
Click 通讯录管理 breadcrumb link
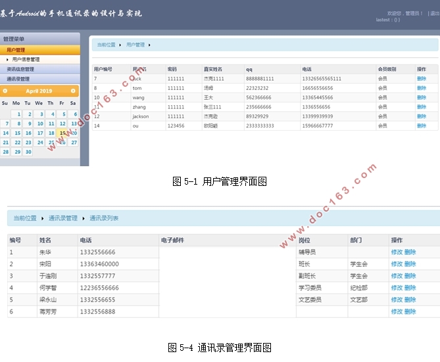click(x=63, y=218)
